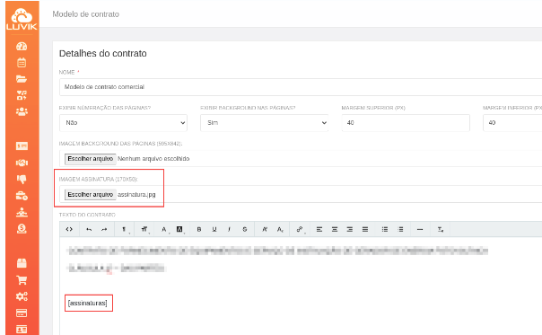Align contract text to the right
Screen dimensions: 542x335
pyautogui.click(x=350, y=229)
